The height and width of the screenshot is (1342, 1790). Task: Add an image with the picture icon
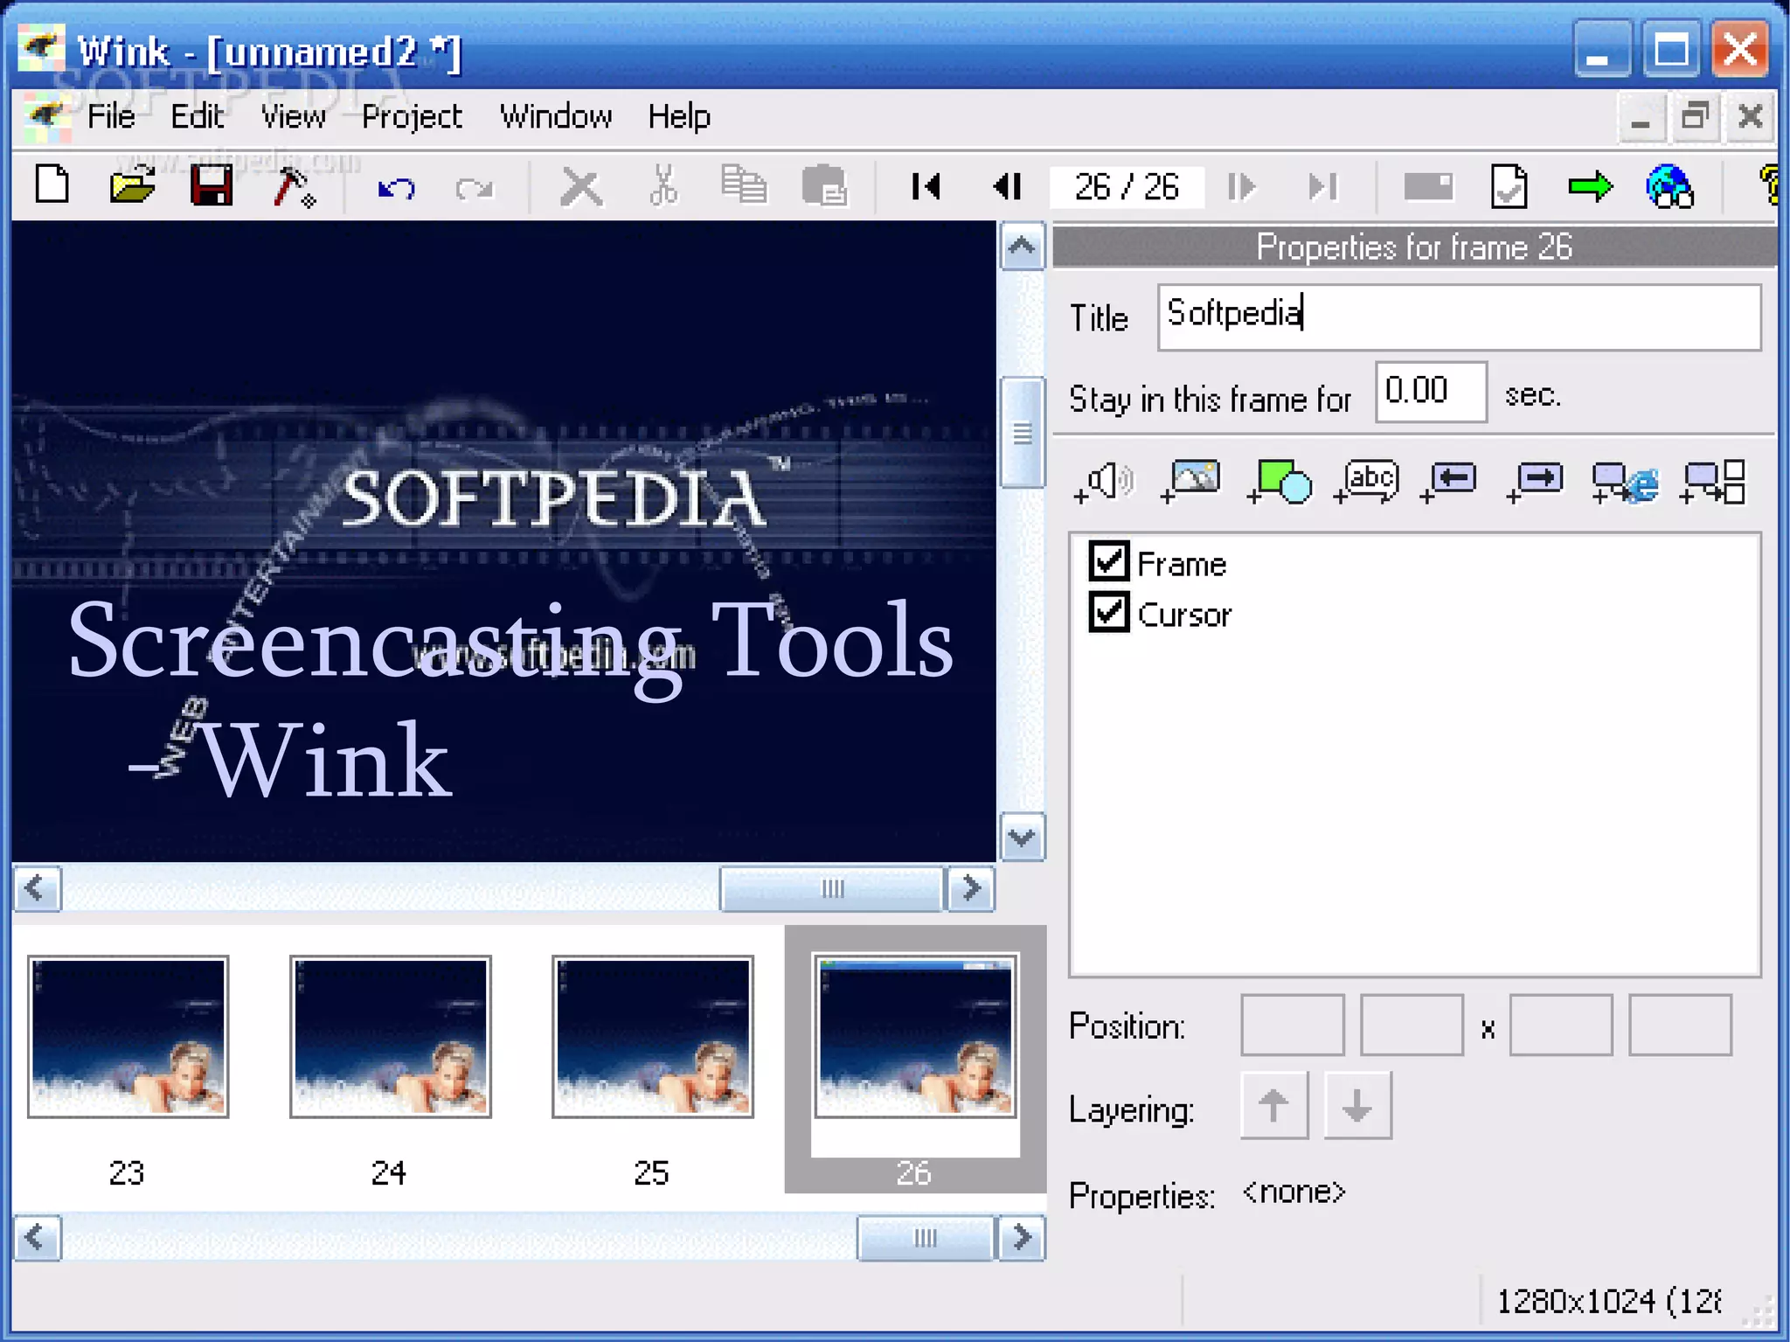pyautogui.click(x=1190, y=482)
